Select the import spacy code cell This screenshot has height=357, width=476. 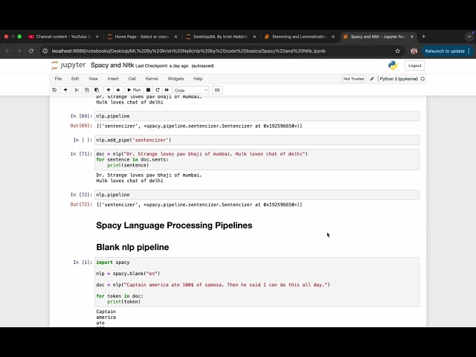coord(257,282)
